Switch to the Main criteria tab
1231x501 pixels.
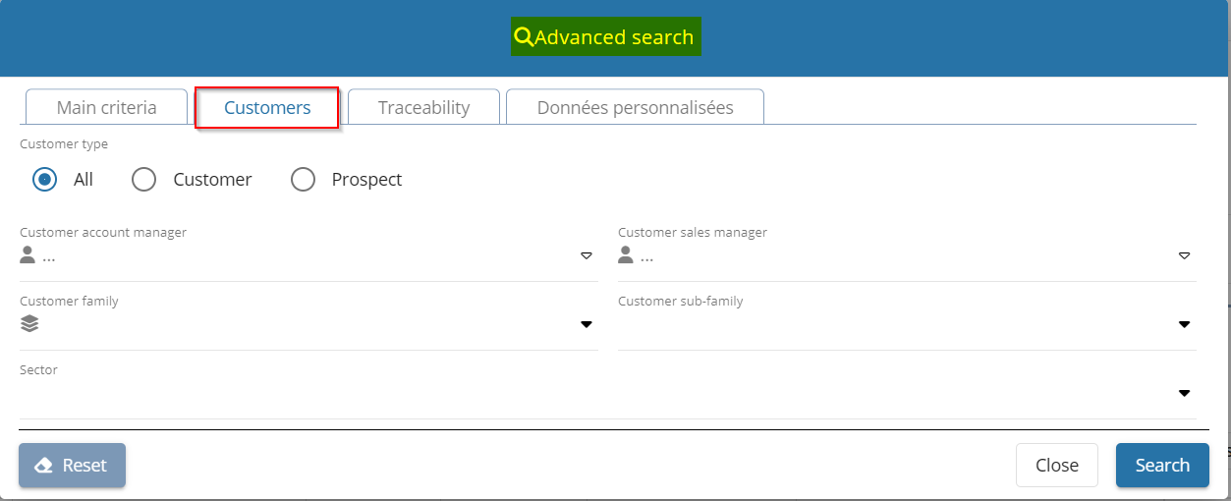click(x=106, y=108)
